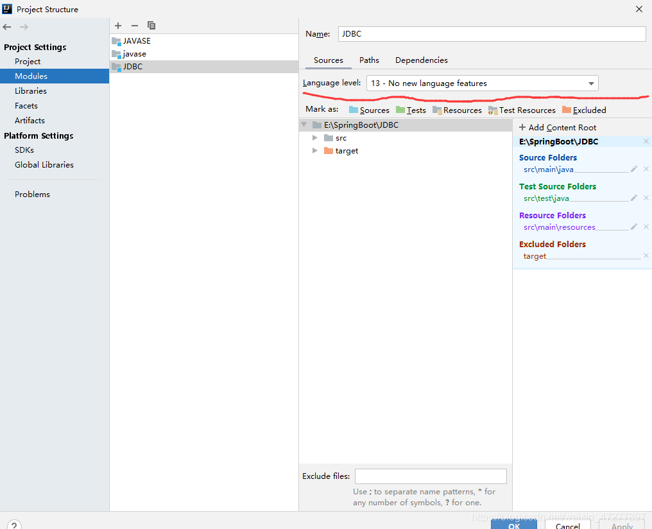652x529 pixels.
Task: Open help with question mark icon
Action: point(14,525)
